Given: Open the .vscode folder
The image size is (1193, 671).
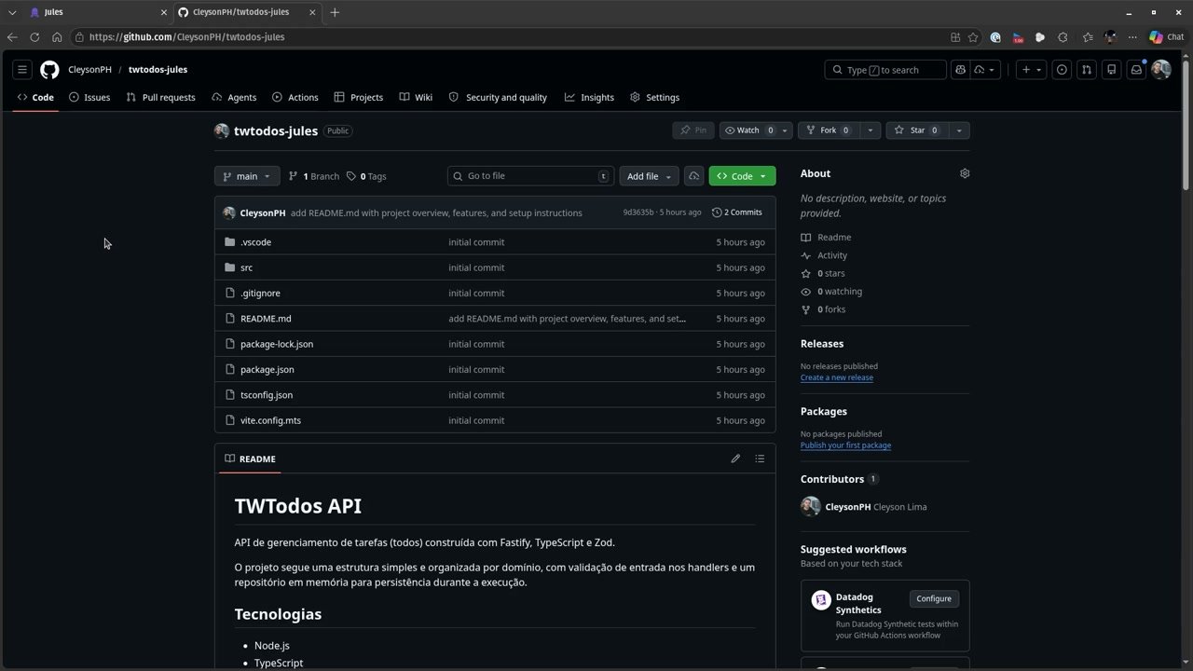Looking at the screenshot, I should pos(255,242).
